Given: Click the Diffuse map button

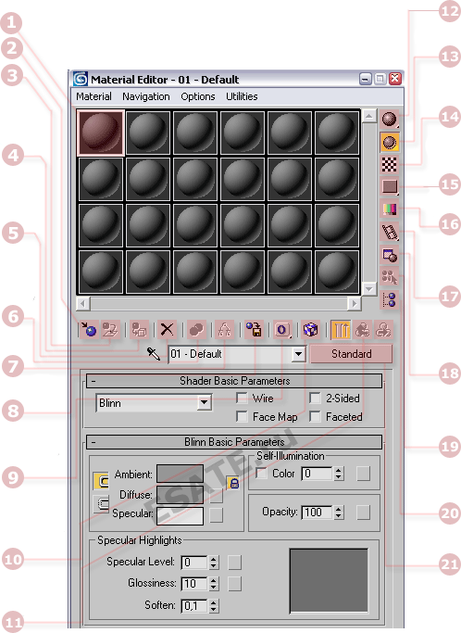Looking at the screenshot, I should 217,495.
